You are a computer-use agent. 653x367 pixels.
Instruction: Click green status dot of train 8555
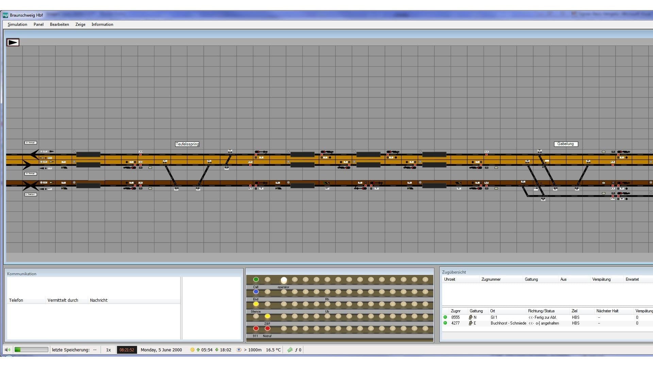click(445, 317)
